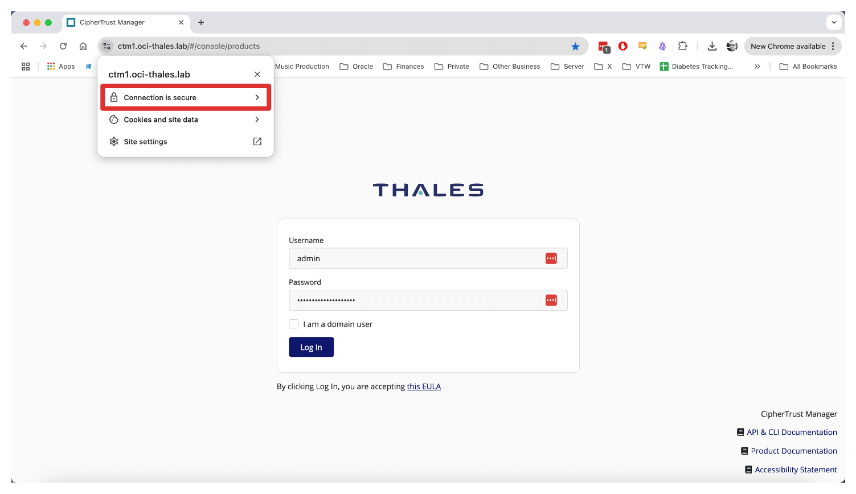Show more bookmarks with double chevron
856x494 pixels.
pyautogui.click(x=757, y=67)
